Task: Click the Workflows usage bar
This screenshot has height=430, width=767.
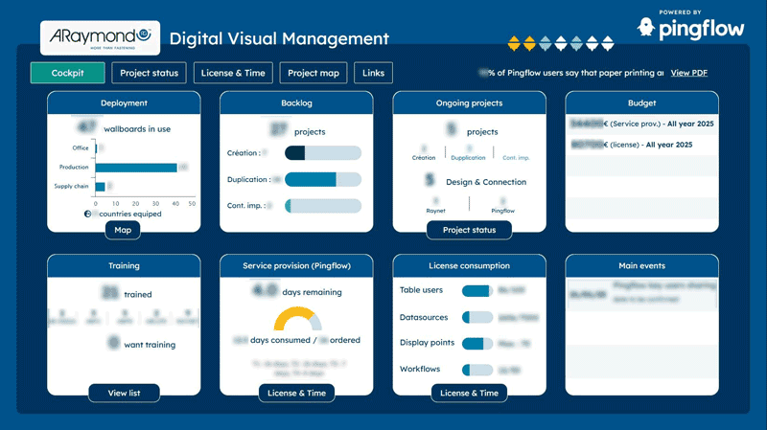Action: pyautogui.click(x=477, y=370)
